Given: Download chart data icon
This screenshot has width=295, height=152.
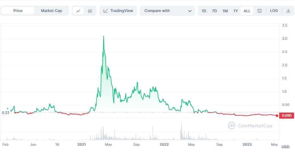Looking at the screenshot, I should point(288,11).
